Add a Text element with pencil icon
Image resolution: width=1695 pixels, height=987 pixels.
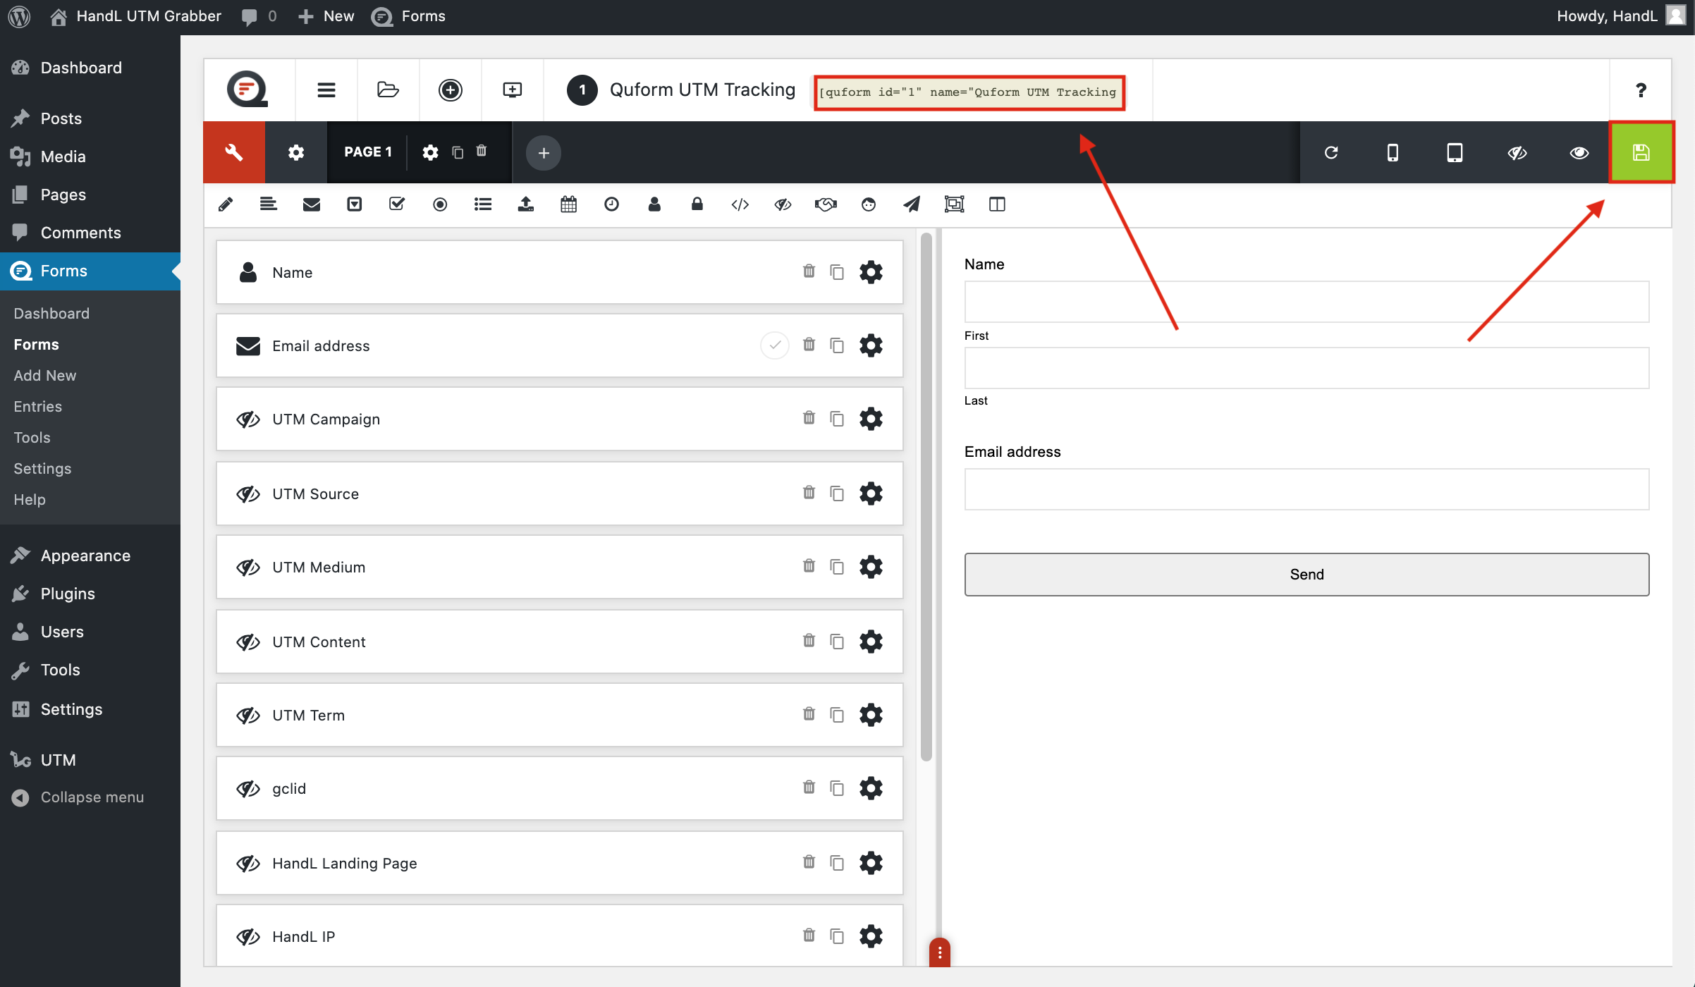pos(226,204)
